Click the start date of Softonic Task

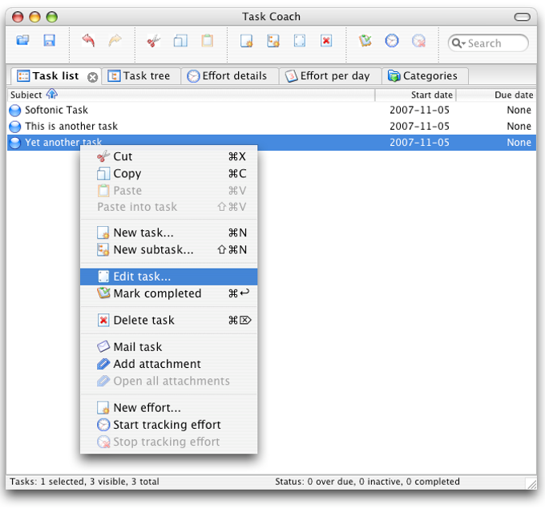[419, 110]
